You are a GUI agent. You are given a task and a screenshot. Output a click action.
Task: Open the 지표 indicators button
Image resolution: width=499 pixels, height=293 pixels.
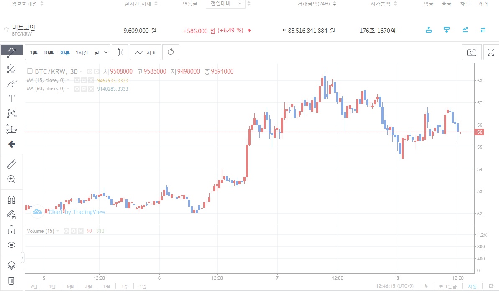coord(146,52)
